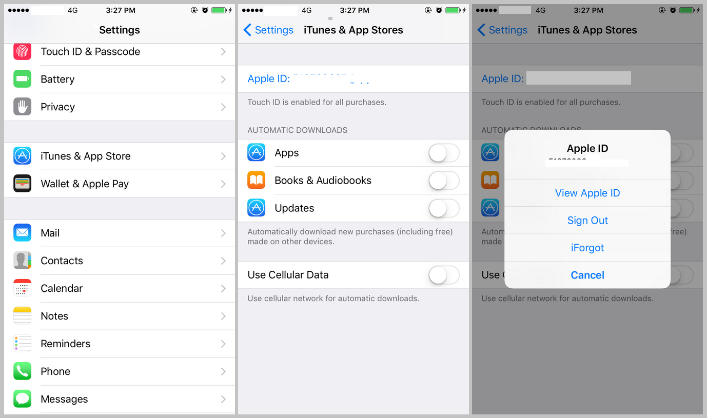Screen dimensions: 707x418
Task: Open Wallet & Apple Pay icon
Action: pyautogui.click(x=22, y=184)
